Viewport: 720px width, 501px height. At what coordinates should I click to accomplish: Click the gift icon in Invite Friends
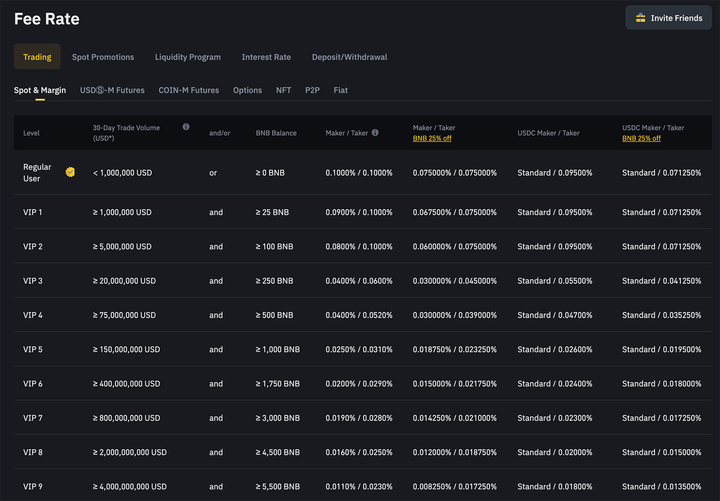[640, 18]
